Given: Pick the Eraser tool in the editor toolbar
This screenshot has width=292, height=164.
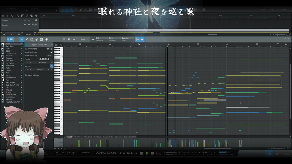Looking at the screenshot, I should (36, 39).
